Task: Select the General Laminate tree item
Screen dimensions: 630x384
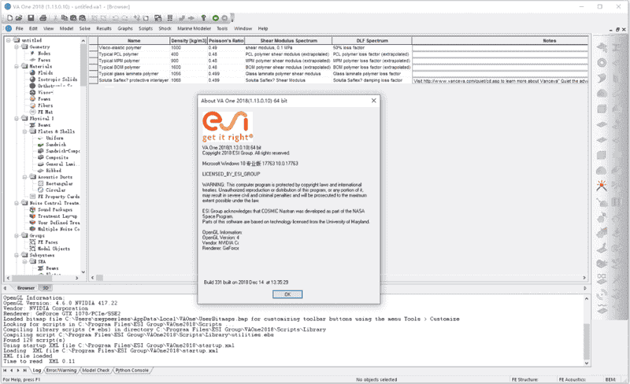Action: (62, 164)
